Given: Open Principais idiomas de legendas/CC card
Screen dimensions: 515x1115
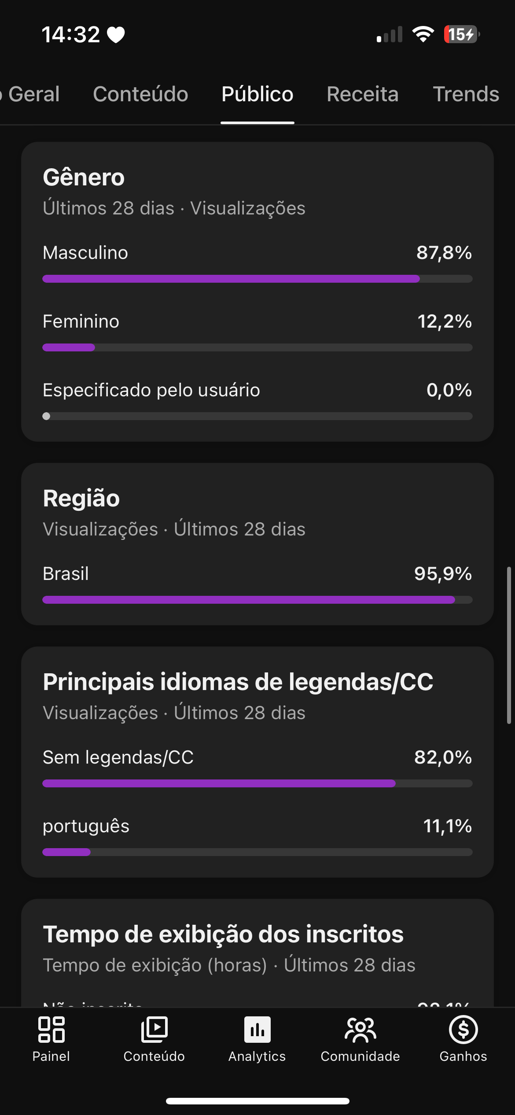Looking at the screenshot, I should tap(238, 682).
